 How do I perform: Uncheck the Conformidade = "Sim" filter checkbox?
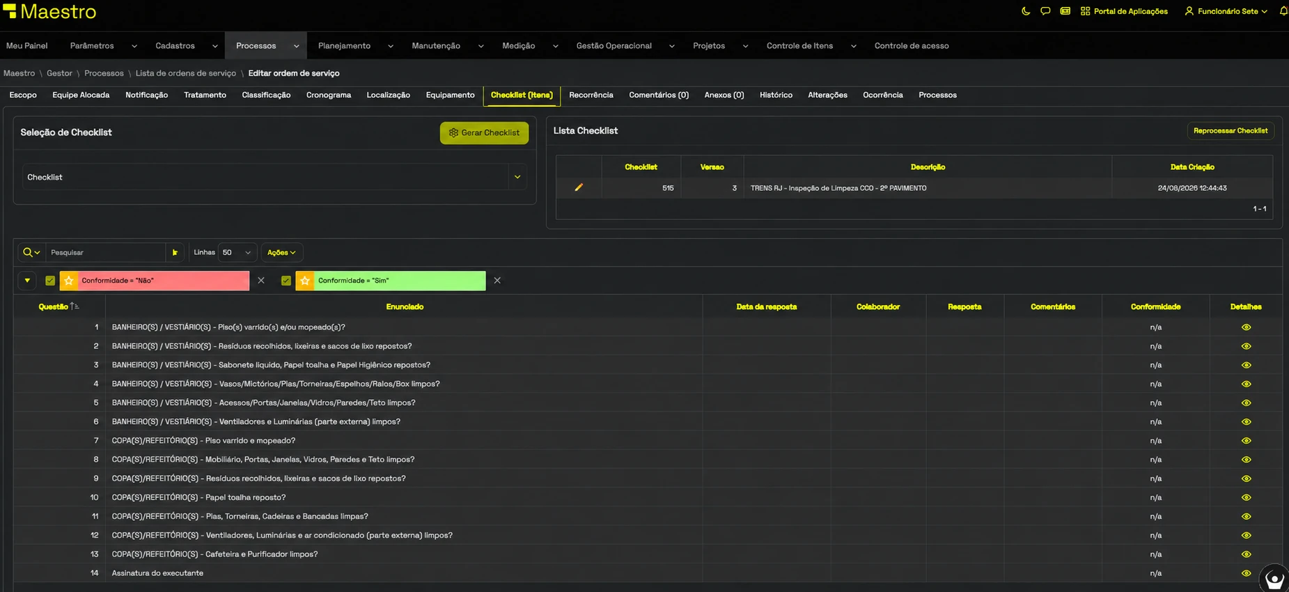(286, 280)
